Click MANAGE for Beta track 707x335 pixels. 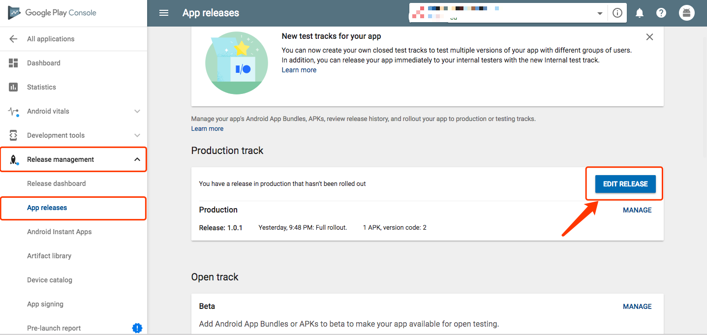[637, 306]
